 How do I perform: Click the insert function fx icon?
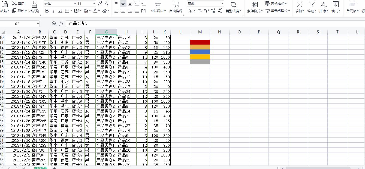point(61,24)
